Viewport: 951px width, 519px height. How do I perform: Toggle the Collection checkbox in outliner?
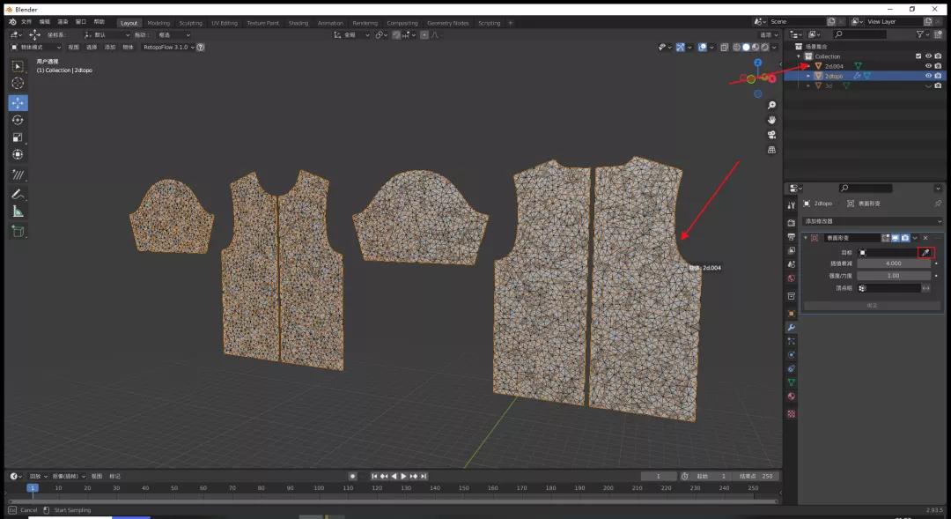(x=918, y=56)
